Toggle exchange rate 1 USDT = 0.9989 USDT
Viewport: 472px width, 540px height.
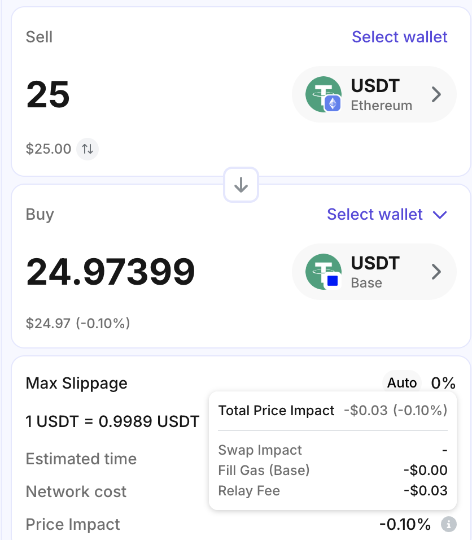[112, 421]
